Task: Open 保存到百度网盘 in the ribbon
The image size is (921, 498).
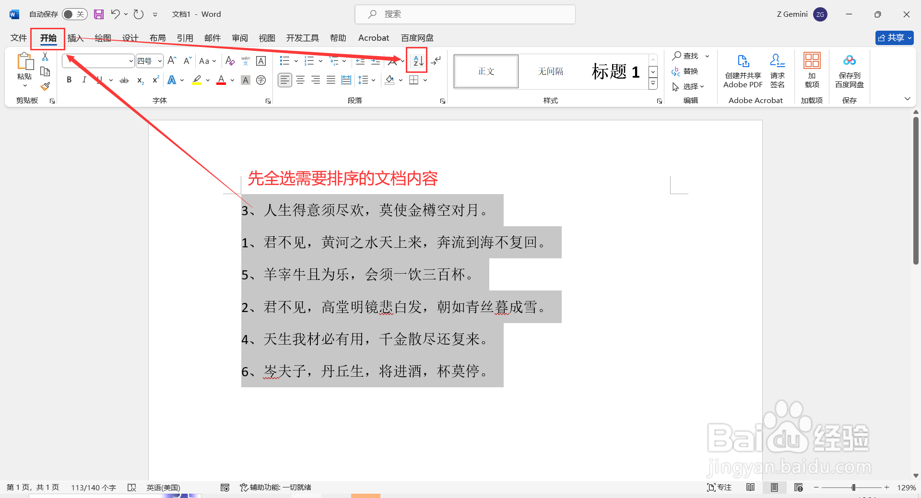Action: pos(849,71)
